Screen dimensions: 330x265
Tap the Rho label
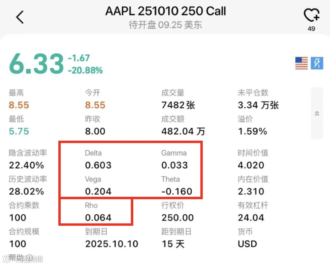(91, 205)
